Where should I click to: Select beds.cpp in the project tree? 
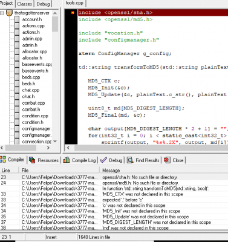[x=31, y=77]
